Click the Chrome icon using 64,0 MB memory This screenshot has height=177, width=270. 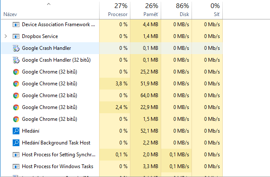point(16,95)
